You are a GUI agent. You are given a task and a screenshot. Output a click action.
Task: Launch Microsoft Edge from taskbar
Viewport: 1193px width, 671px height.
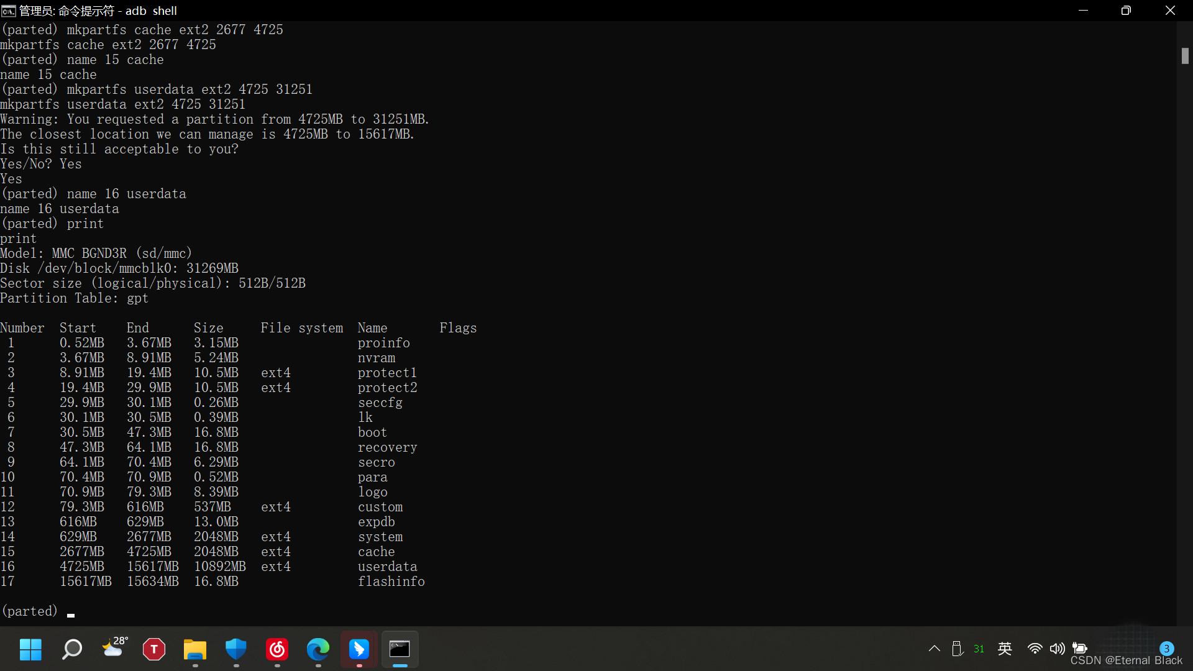(x=318, y=649)
